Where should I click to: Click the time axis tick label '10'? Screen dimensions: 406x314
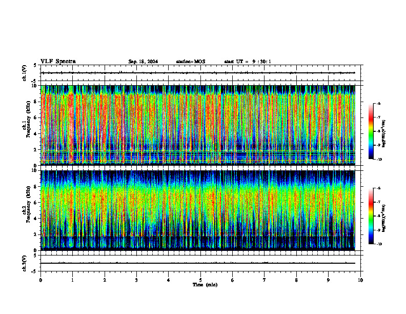pos(360,280)
